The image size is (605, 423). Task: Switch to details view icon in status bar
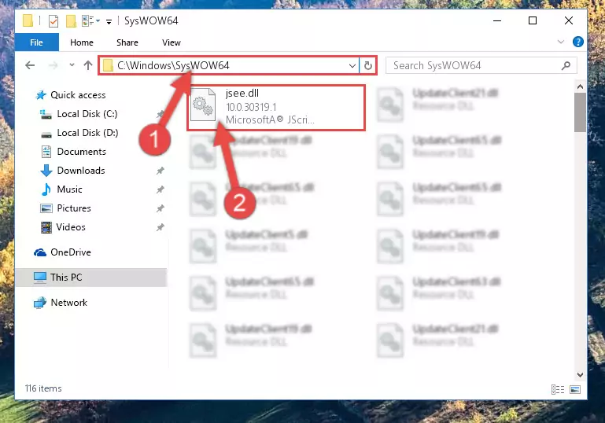558,389
